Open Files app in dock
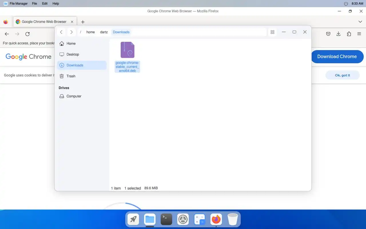The width and height of the screenshot is (366, 229). click(x=150, y=220)
